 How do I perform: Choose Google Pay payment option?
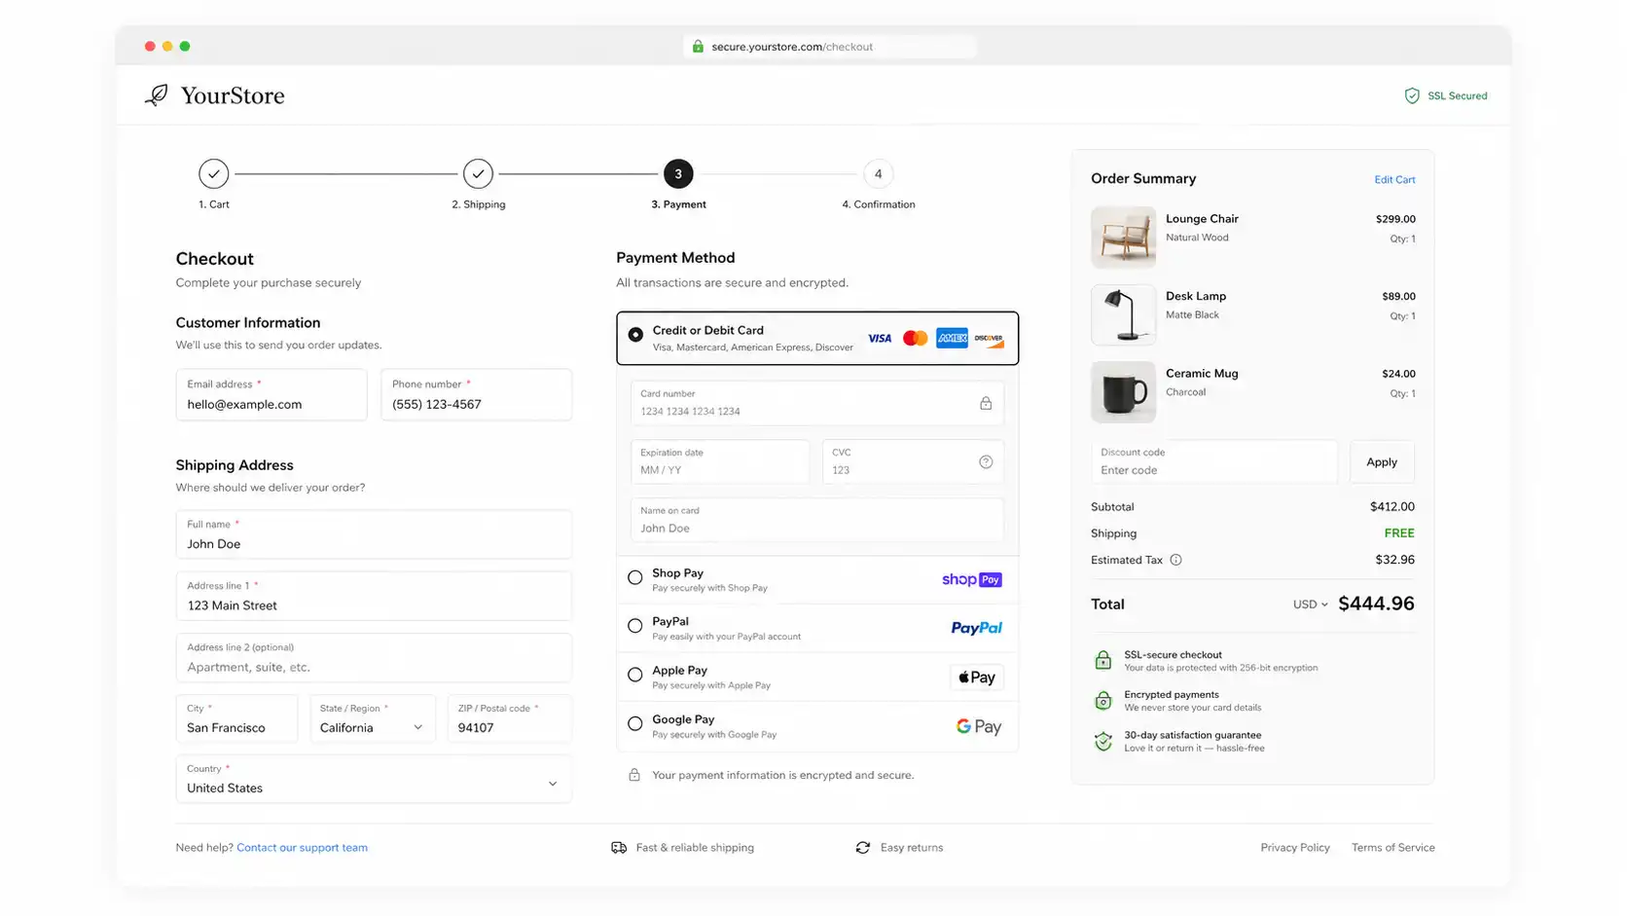click(x=633, y=725)
